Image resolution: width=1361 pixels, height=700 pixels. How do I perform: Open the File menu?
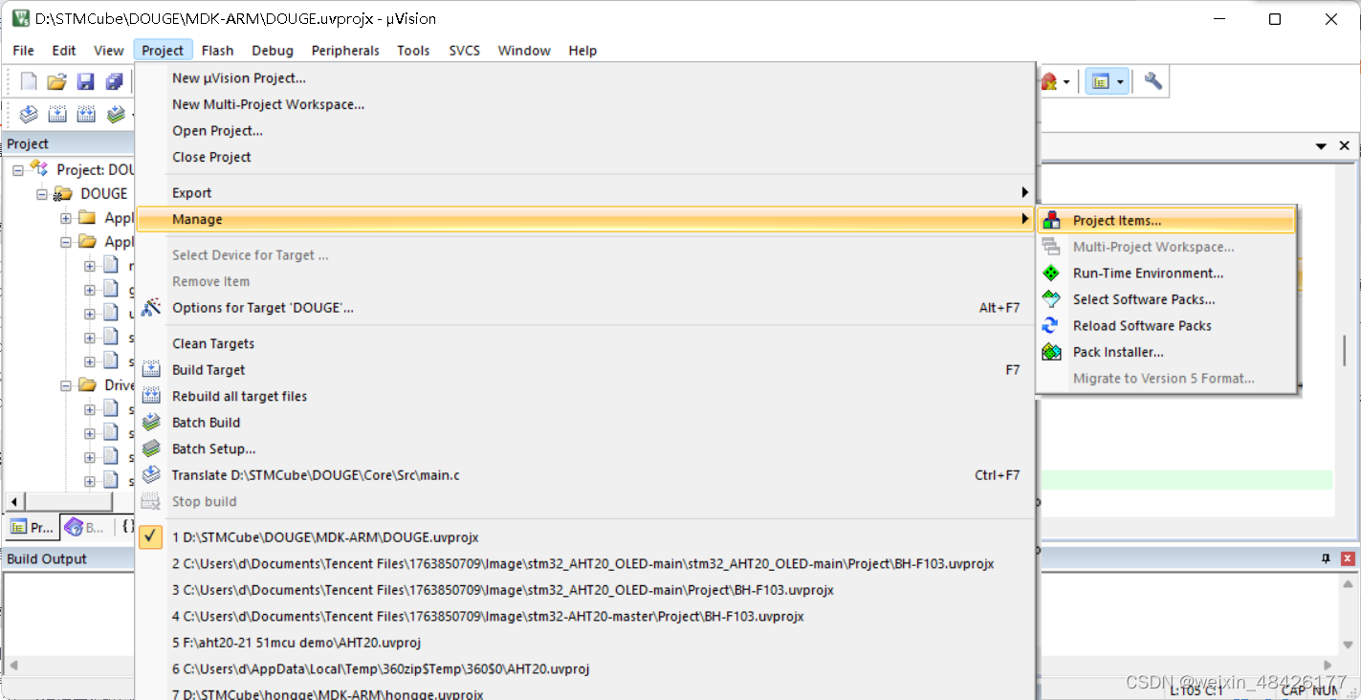[23, 51]
